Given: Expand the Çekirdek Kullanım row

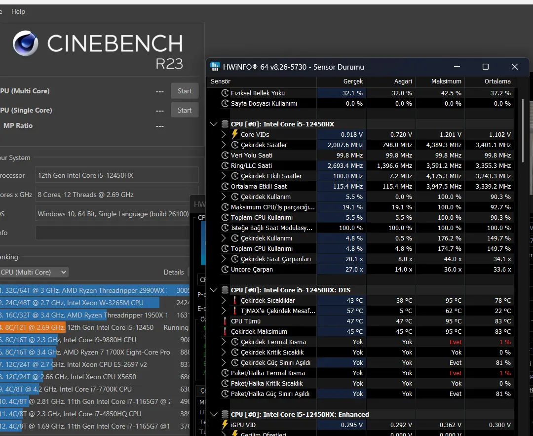Looking at the screenshot, I should [224, 197].
